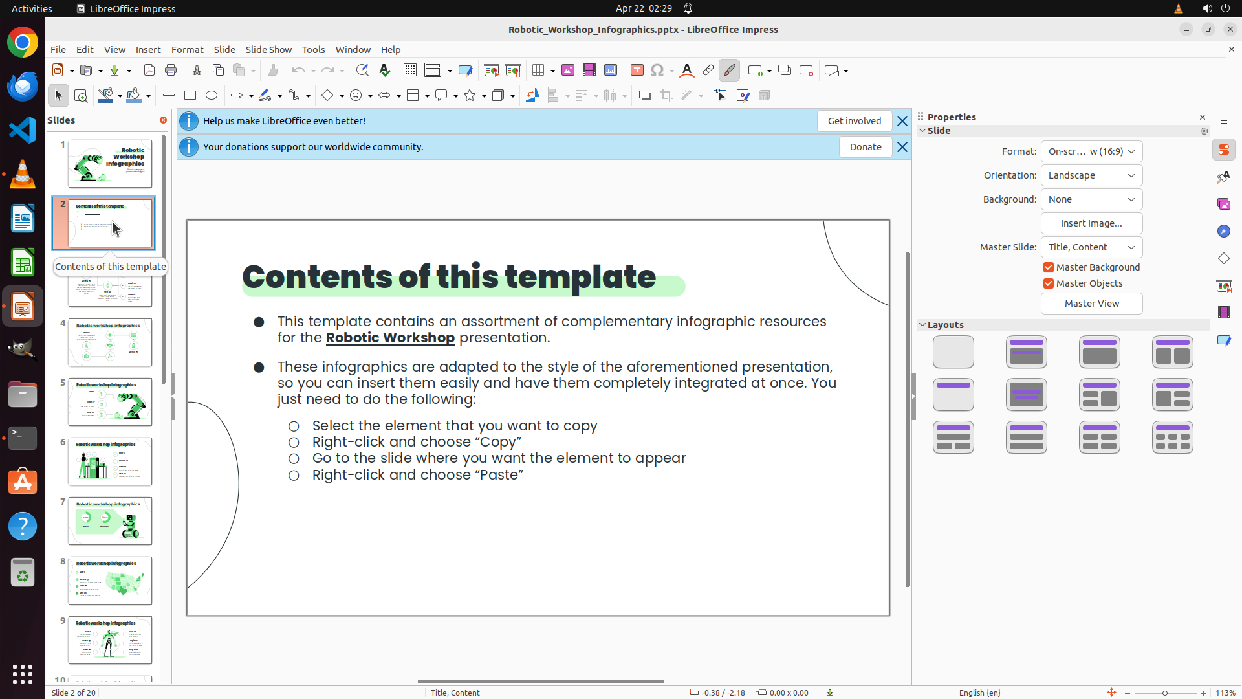This screenshot has width=1242, height=699.
Task: Select the Rectangle shape tool
Action: click(x=190, y=96)
